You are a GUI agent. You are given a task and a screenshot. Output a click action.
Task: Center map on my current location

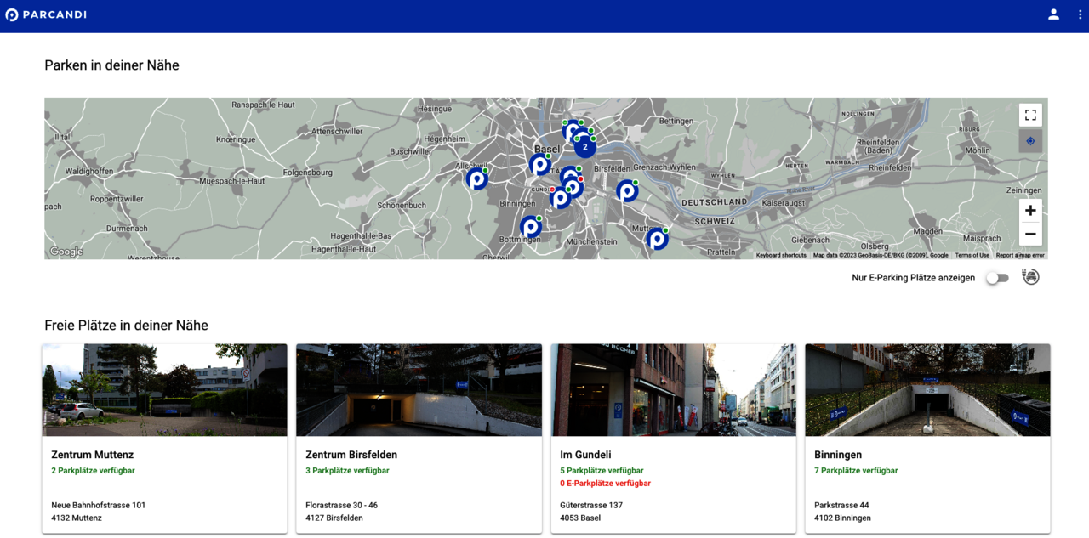click(1030, 141)
